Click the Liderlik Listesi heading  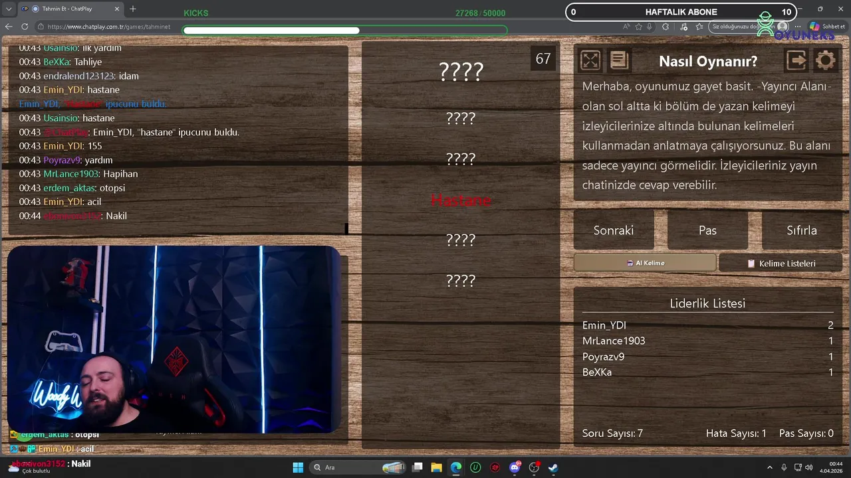[707, 303]
